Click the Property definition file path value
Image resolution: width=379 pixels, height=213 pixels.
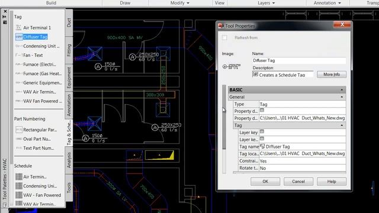click(x=303, y=118)
